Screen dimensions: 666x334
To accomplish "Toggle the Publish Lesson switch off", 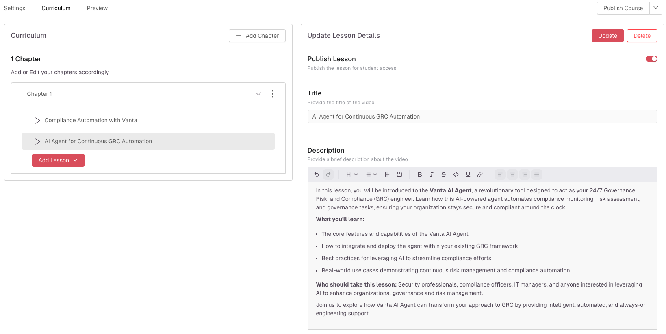I will [651, 59].
